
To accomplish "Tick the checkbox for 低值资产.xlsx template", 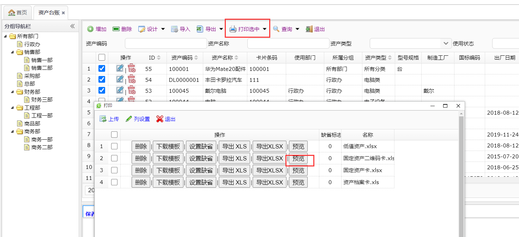I will [114, 146].
